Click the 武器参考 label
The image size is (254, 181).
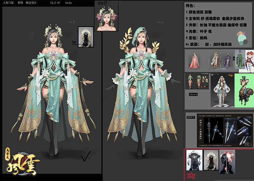point(191,116)
